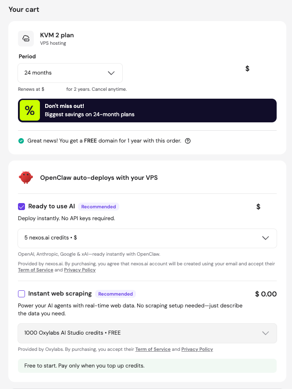Image resolution: width=292 pixels, height=389 pixels.
Task: Click the red OpenClaw mascot icon
Action: 26,177
